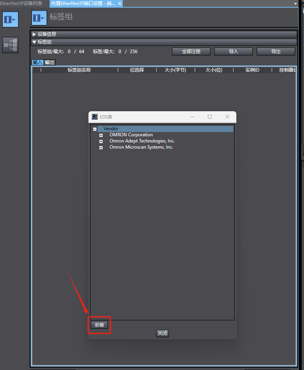
Task: Select Omron Adept Technologies, Inc. row
Action: click(142, 141)
